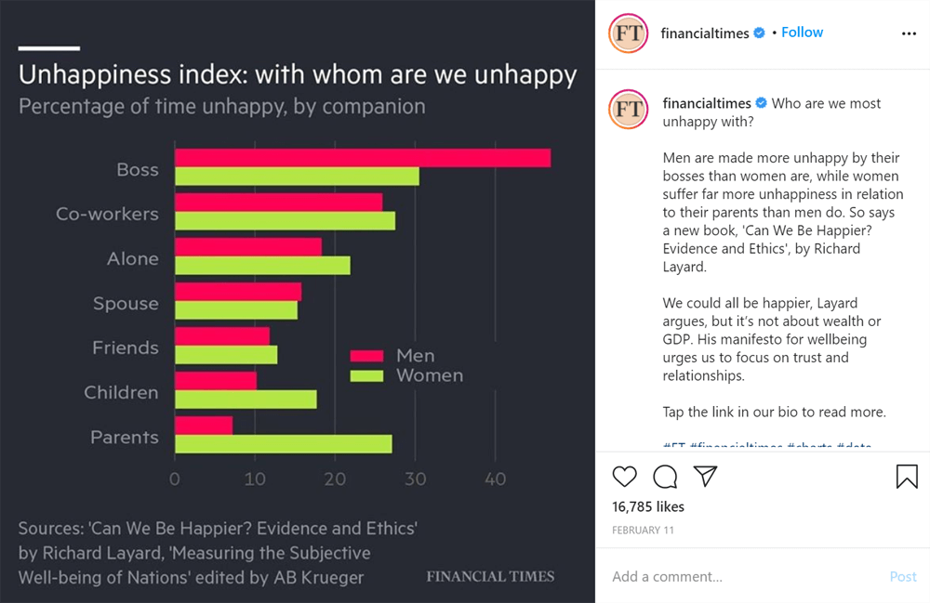The height and width of the screenshot is (603, 930).
Task: Click verified badge next to header username
Action: [x=760, y=33]
